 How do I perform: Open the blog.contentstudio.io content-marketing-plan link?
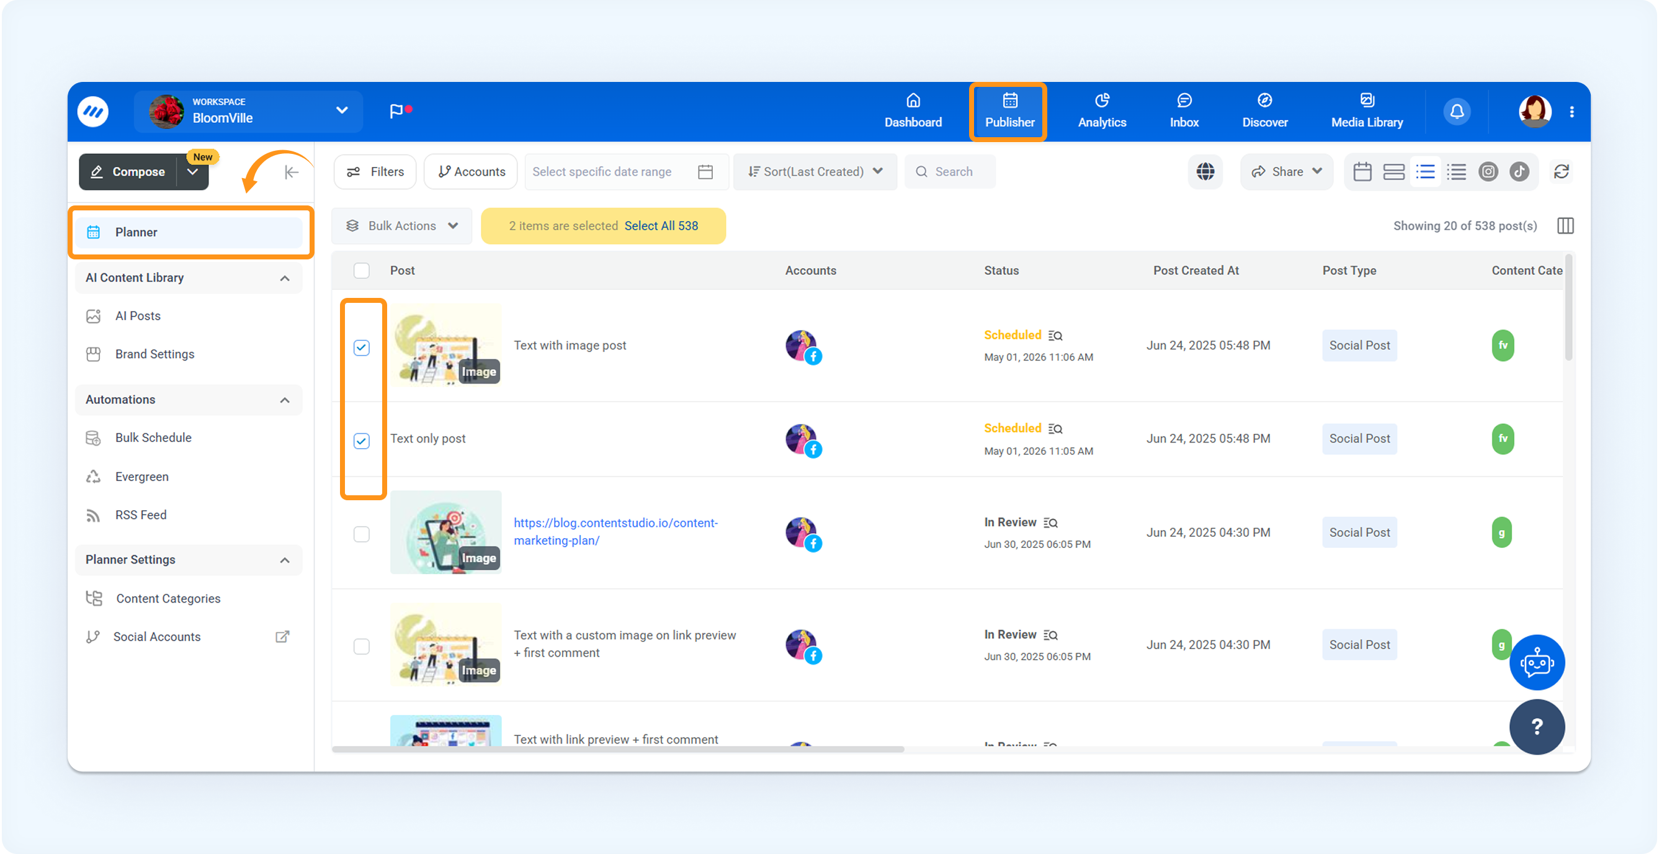pos(615,532)
